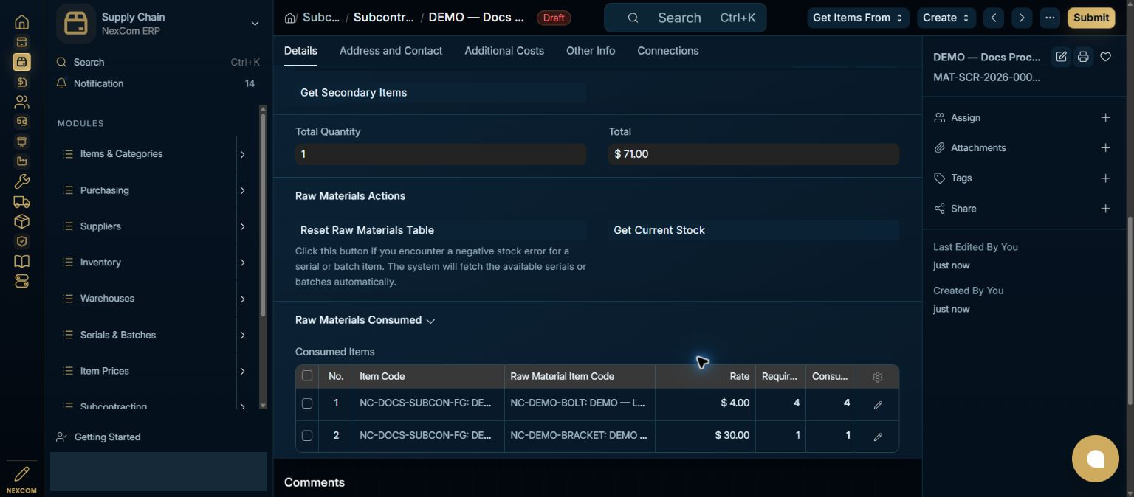
Task: Open Getting Started link in sidebar
Action: click(x=107, y=437)
